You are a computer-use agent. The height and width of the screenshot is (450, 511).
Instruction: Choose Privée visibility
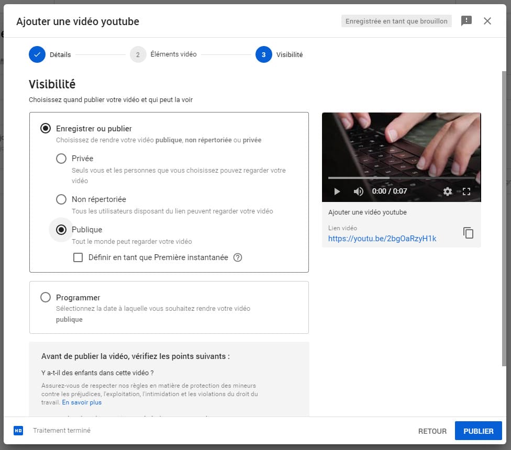click(61, 159)
